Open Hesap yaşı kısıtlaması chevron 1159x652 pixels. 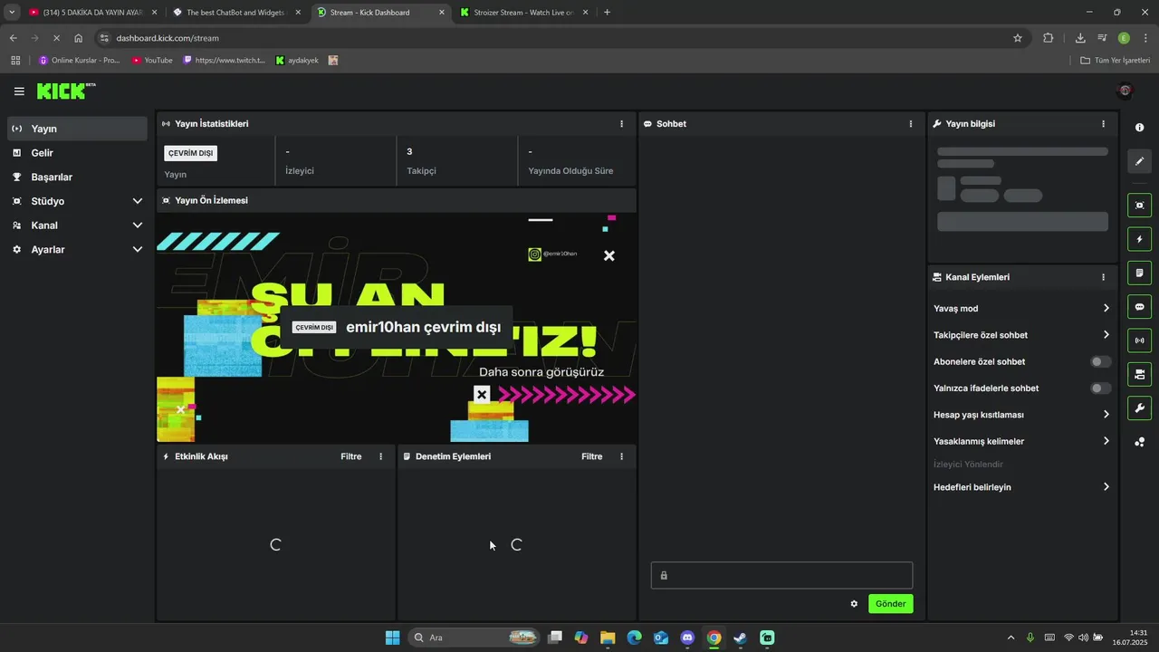[x=1106, y=415]
